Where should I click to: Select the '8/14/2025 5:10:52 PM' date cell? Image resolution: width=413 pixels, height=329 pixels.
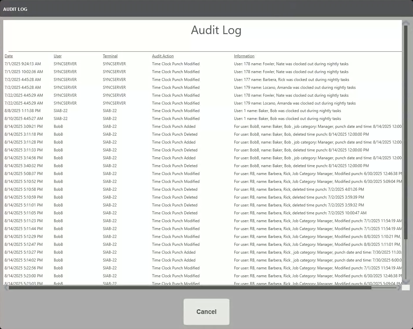[24, 182]
